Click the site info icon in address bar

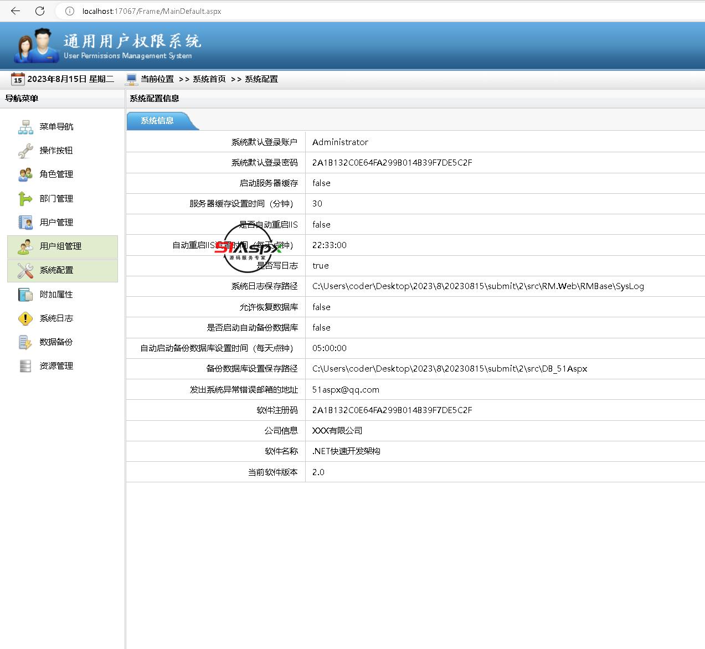click(70, 11)
